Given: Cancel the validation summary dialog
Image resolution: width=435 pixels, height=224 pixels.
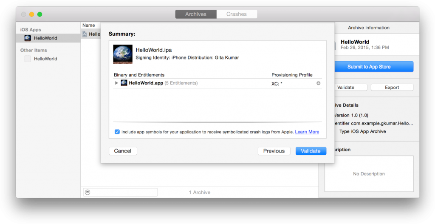Looking at the screenshot, I should [x=123, y=151].
